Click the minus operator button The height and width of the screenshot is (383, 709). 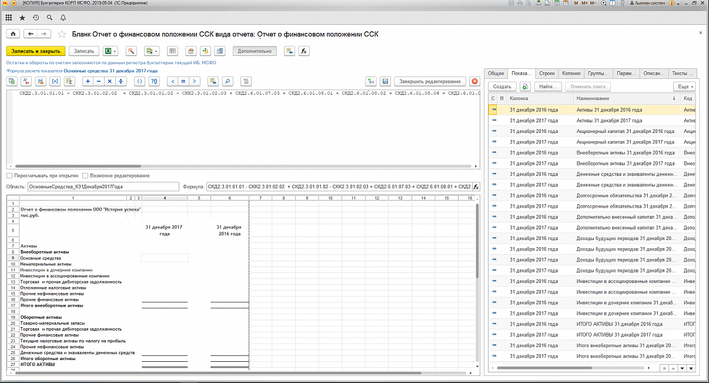(x=99, y=81)
